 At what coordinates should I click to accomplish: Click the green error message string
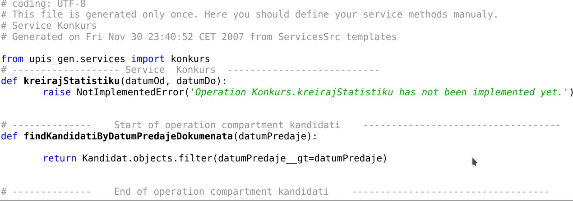tap(376, 92)
